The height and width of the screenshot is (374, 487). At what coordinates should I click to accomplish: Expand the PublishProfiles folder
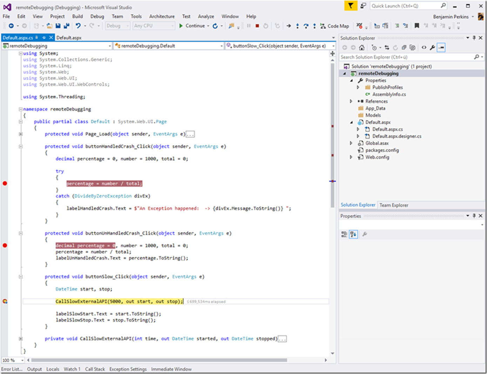358,87
